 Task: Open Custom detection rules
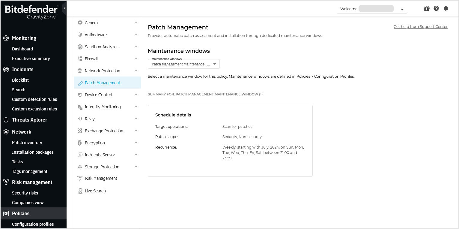34,99
